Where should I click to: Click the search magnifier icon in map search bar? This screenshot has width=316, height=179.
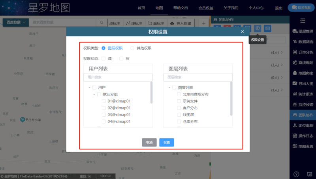tap(102, 22)
